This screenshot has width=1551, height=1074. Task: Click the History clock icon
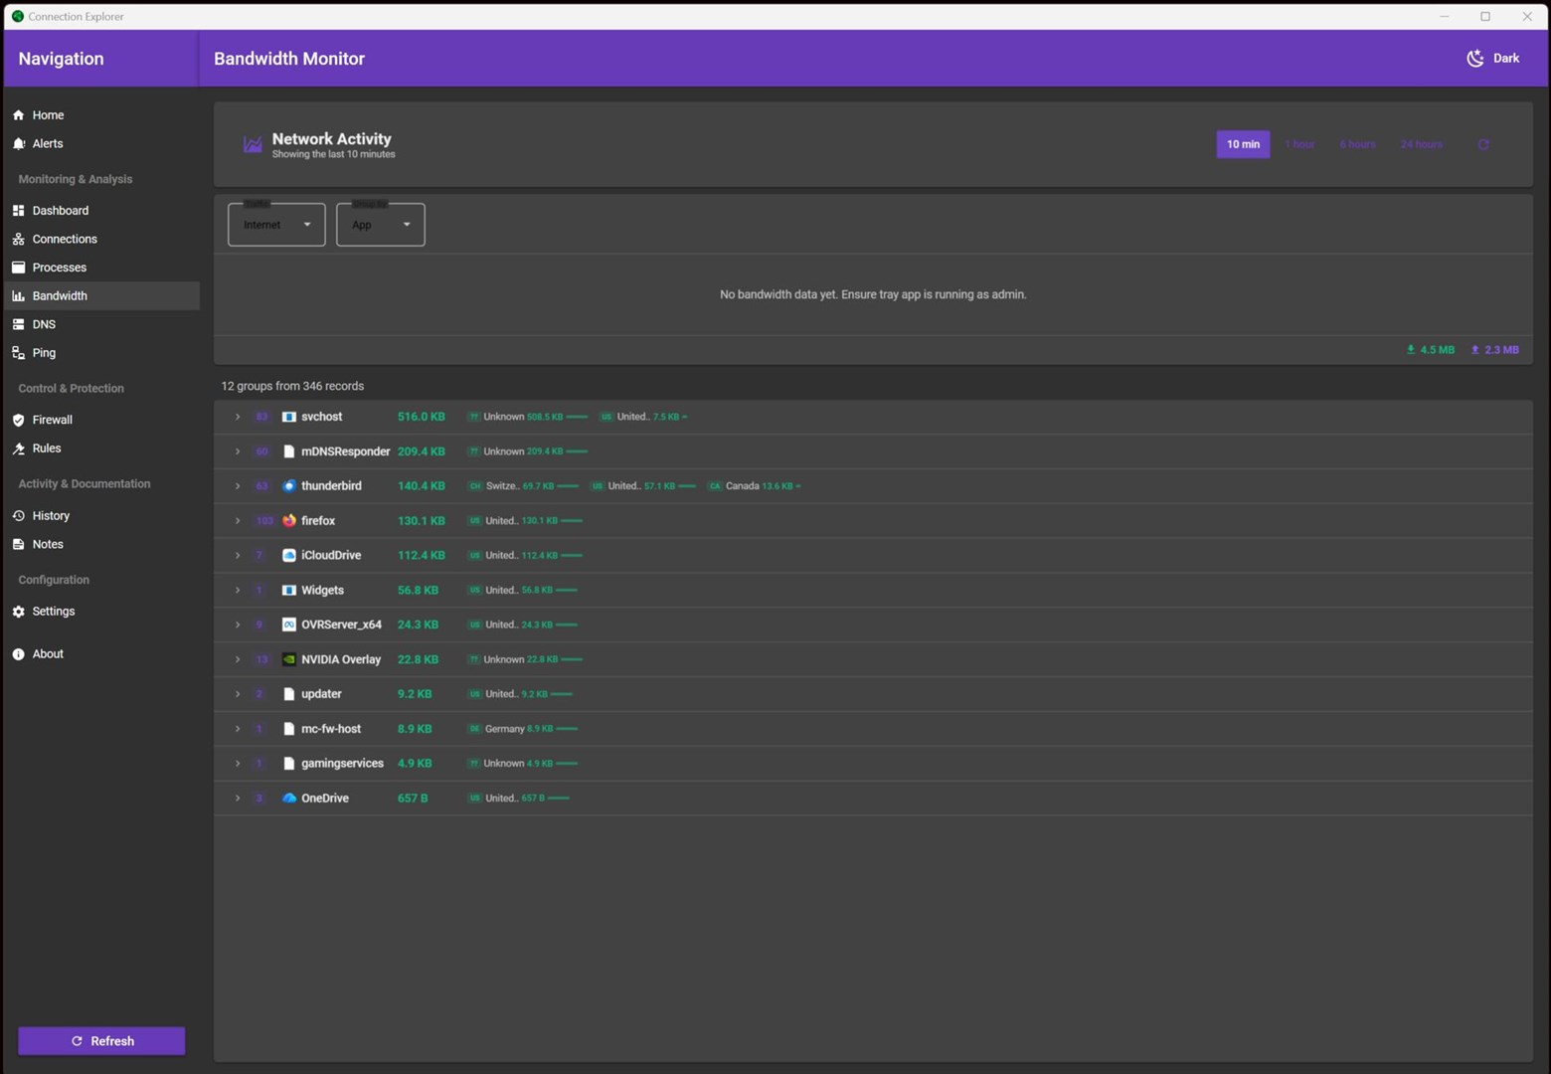coord(19,516)
